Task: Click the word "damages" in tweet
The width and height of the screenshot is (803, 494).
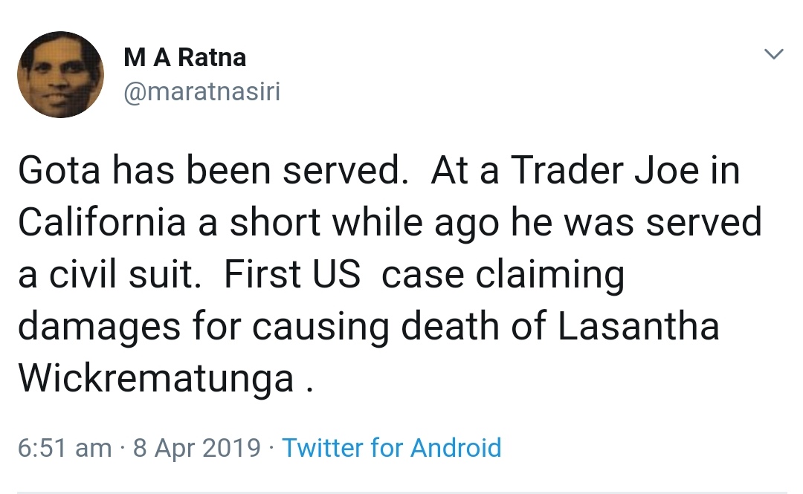Action: [98, 327]
